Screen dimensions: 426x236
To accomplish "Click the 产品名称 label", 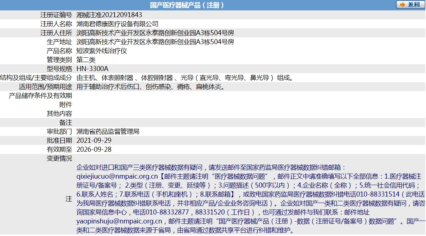I will pos(59,51).
